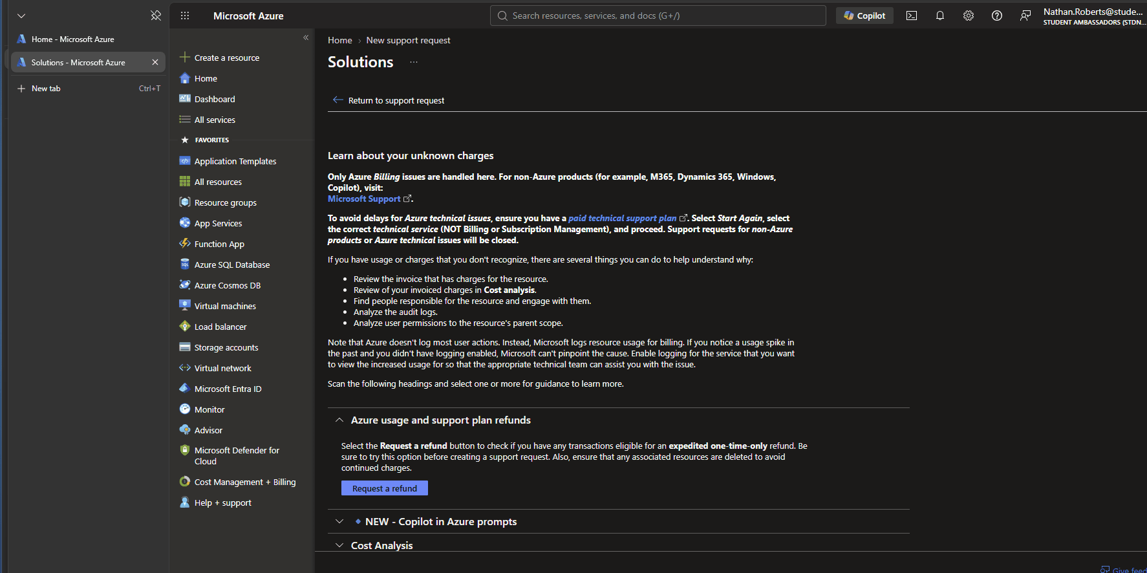Open the Solutions page ellipsis menu
This screenshot has width=1147, height=573.
(x=414, y=62)
